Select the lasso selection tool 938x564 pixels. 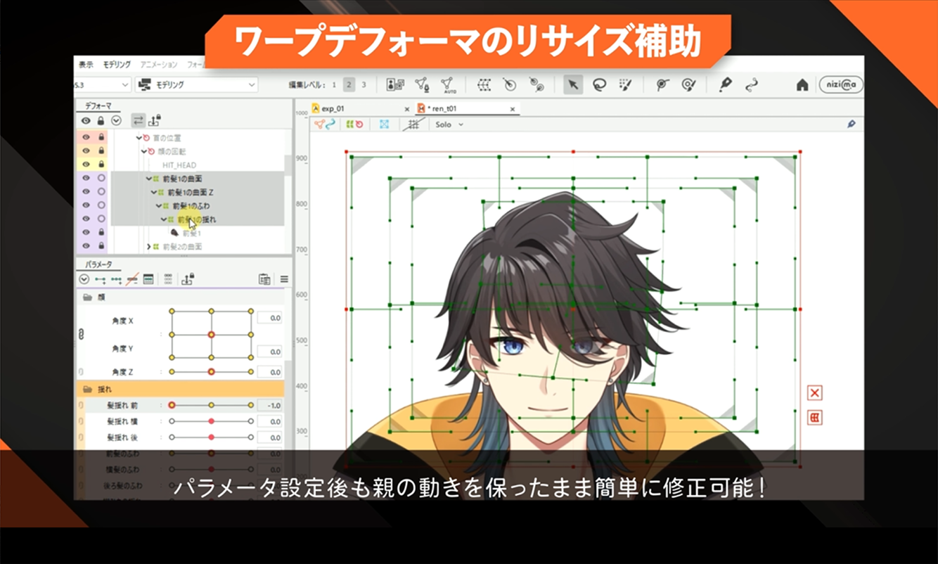[x=598, y=85]
